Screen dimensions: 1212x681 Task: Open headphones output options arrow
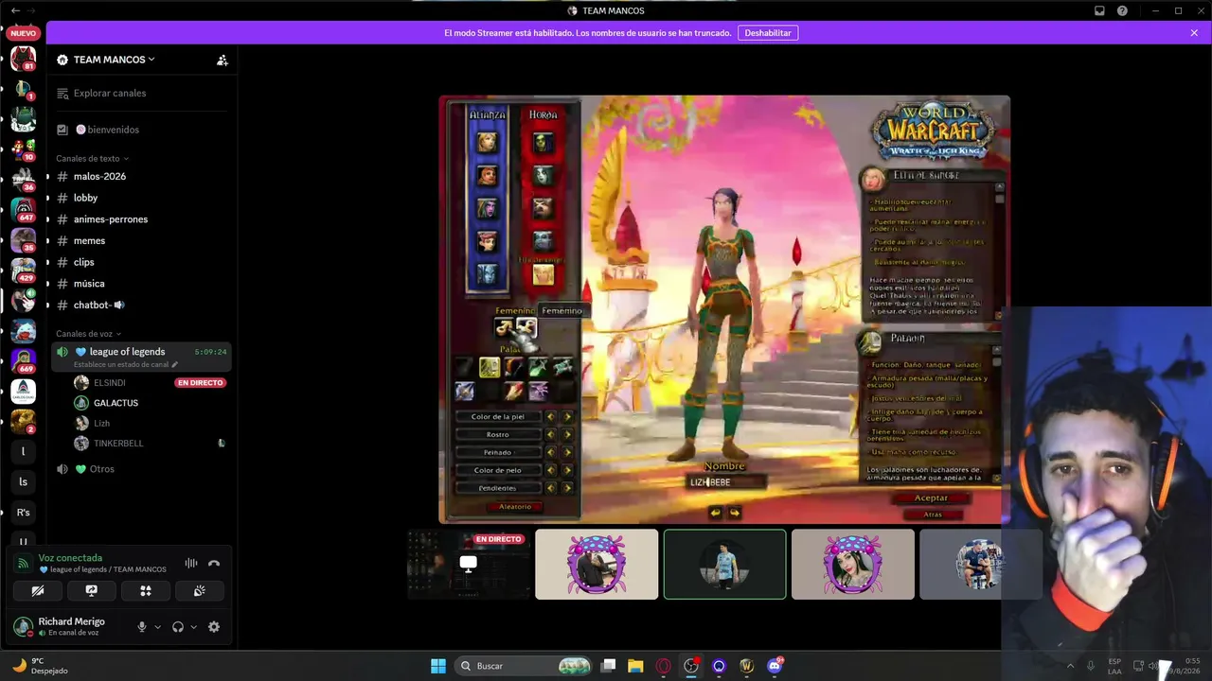(x=193, y=626)
